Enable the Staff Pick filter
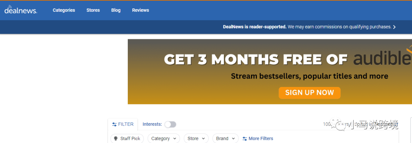The height and width of the screenshot is (143, 412). click(127, 138)
